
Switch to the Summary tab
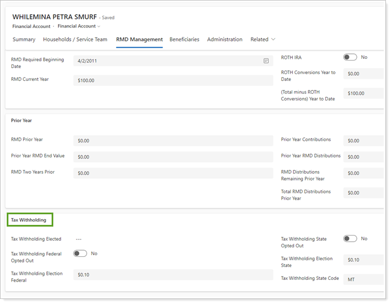[x=24, y=40]
